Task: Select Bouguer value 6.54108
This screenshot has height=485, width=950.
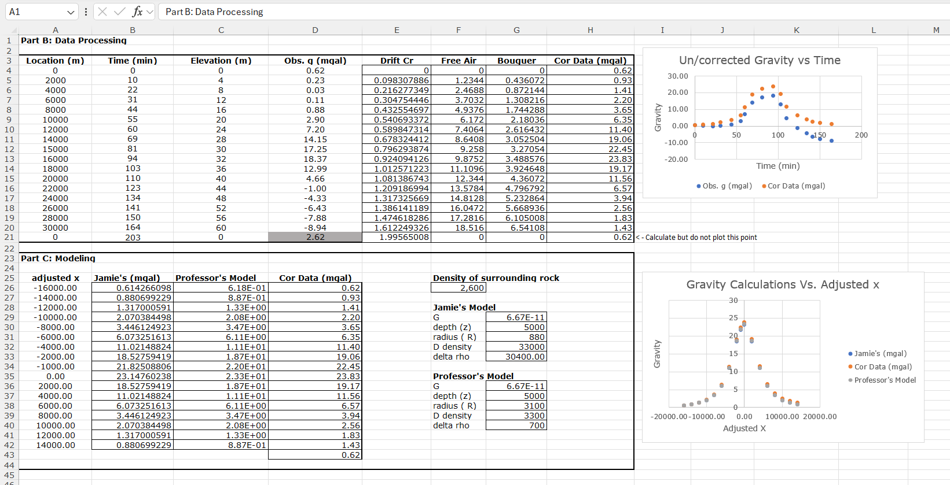Action: [516, 228]
